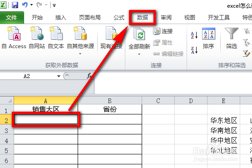Click inside the formula bar

[x=173, y=83]
